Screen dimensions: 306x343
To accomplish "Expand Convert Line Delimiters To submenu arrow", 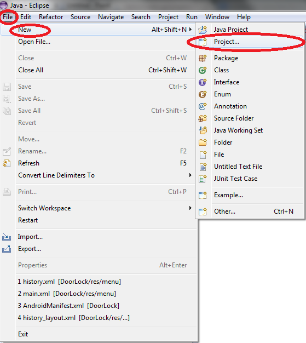I will point(190,175).
